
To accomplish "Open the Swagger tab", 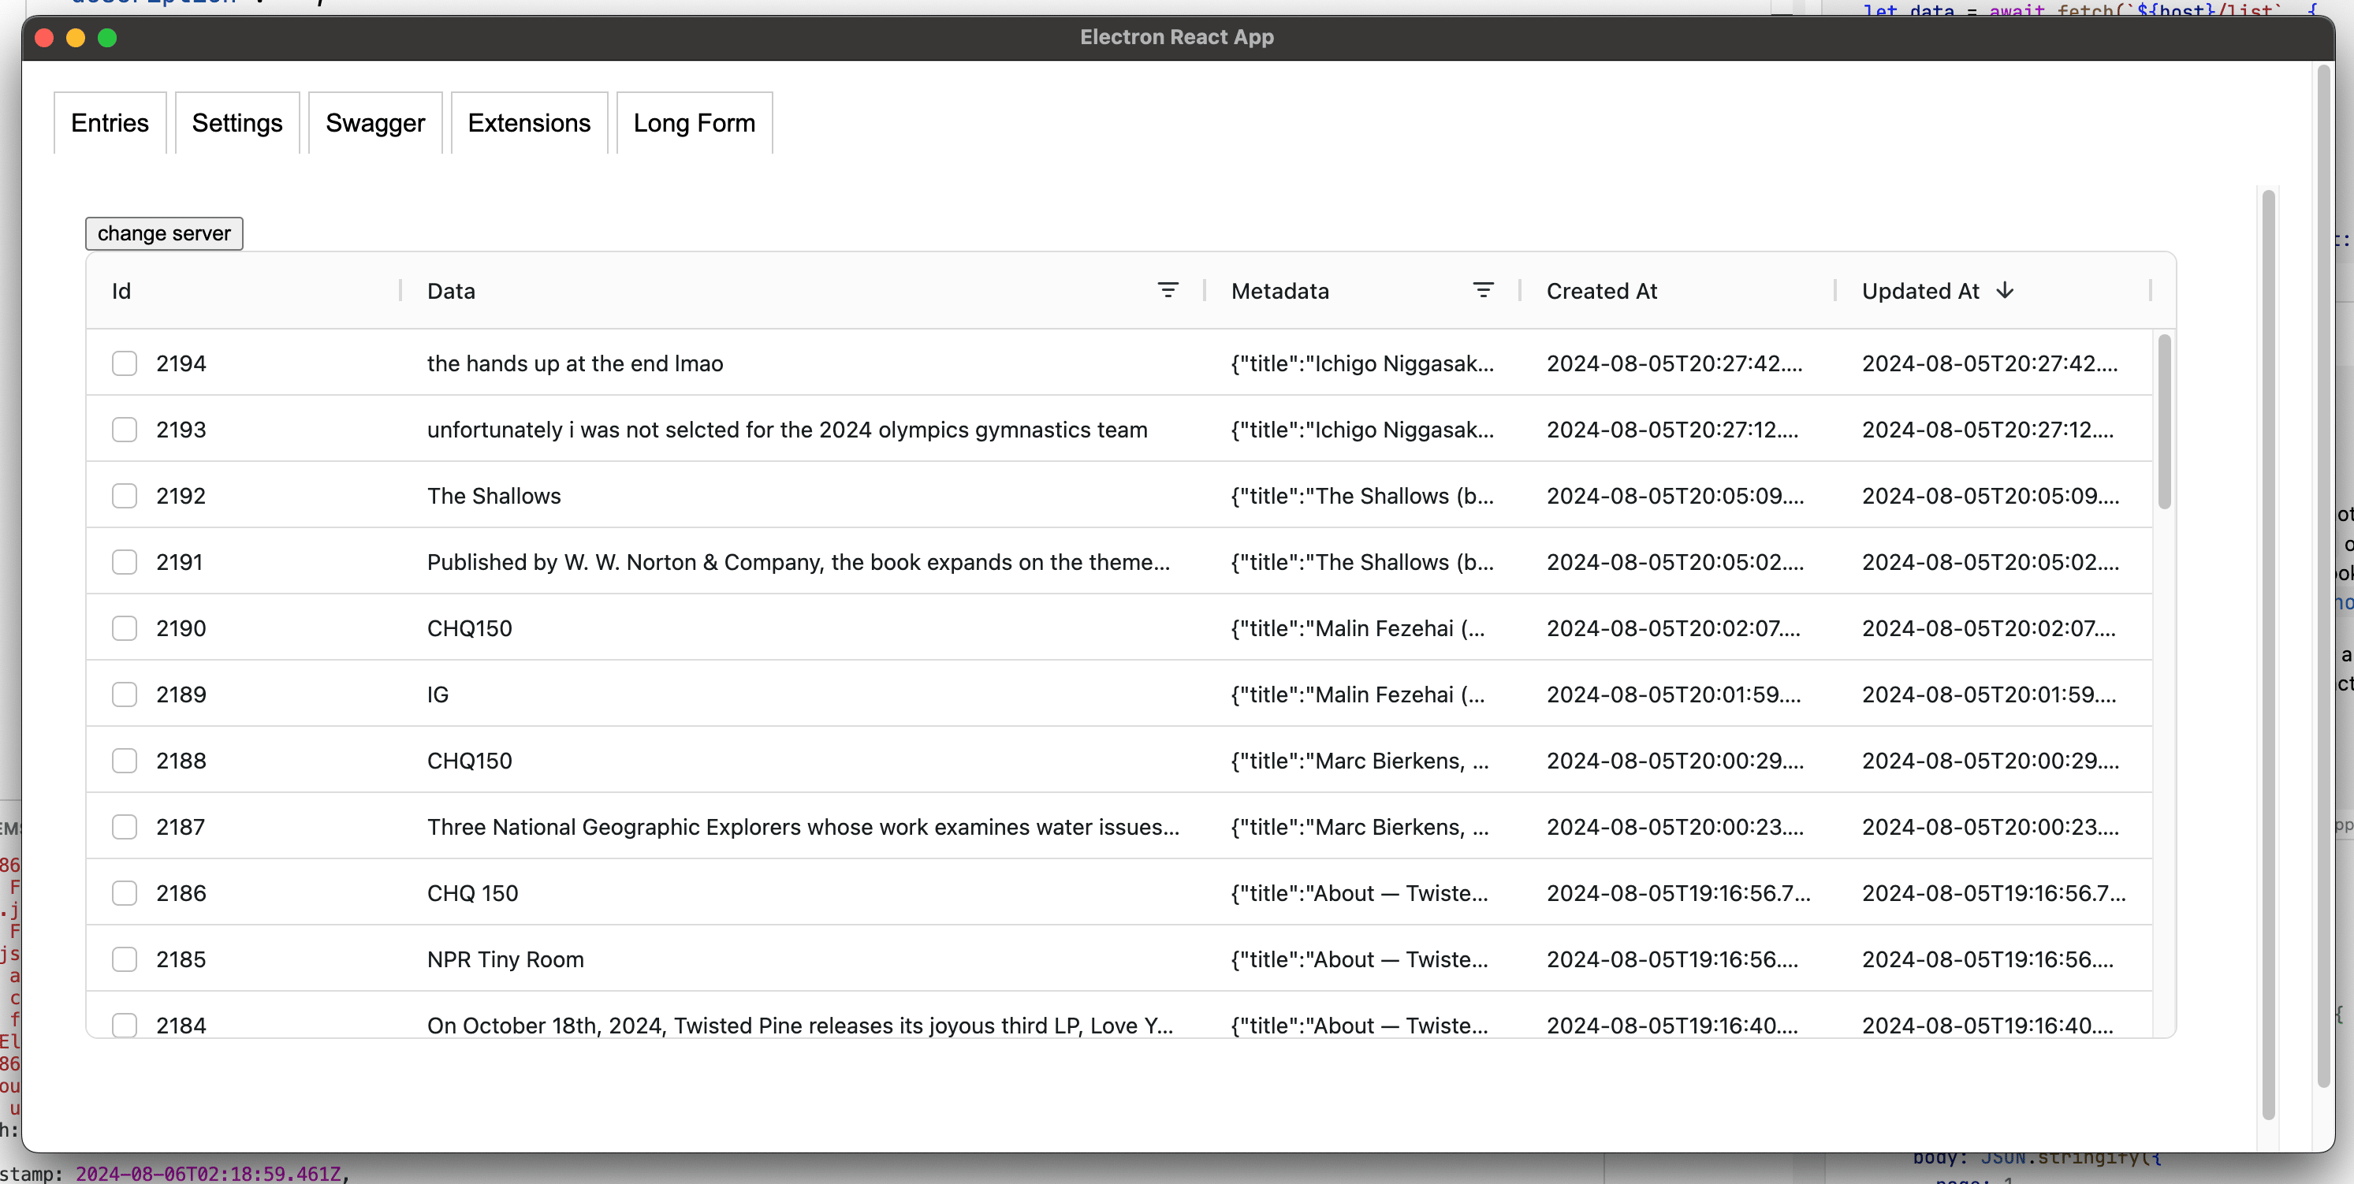I will pyautogui.click(x=374, y=123).
